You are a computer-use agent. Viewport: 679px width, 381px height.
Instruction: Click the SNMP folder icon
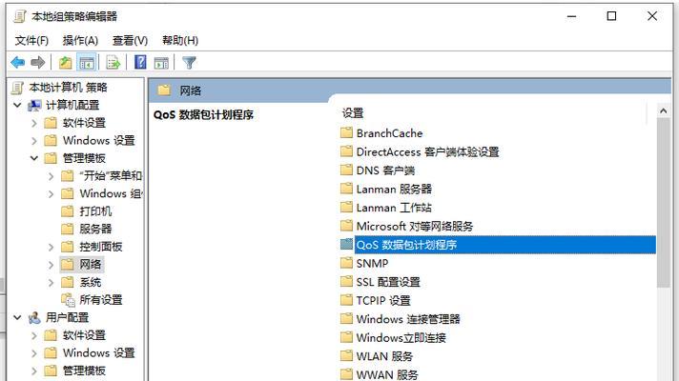pyautogui.click(x=346, y=263)
